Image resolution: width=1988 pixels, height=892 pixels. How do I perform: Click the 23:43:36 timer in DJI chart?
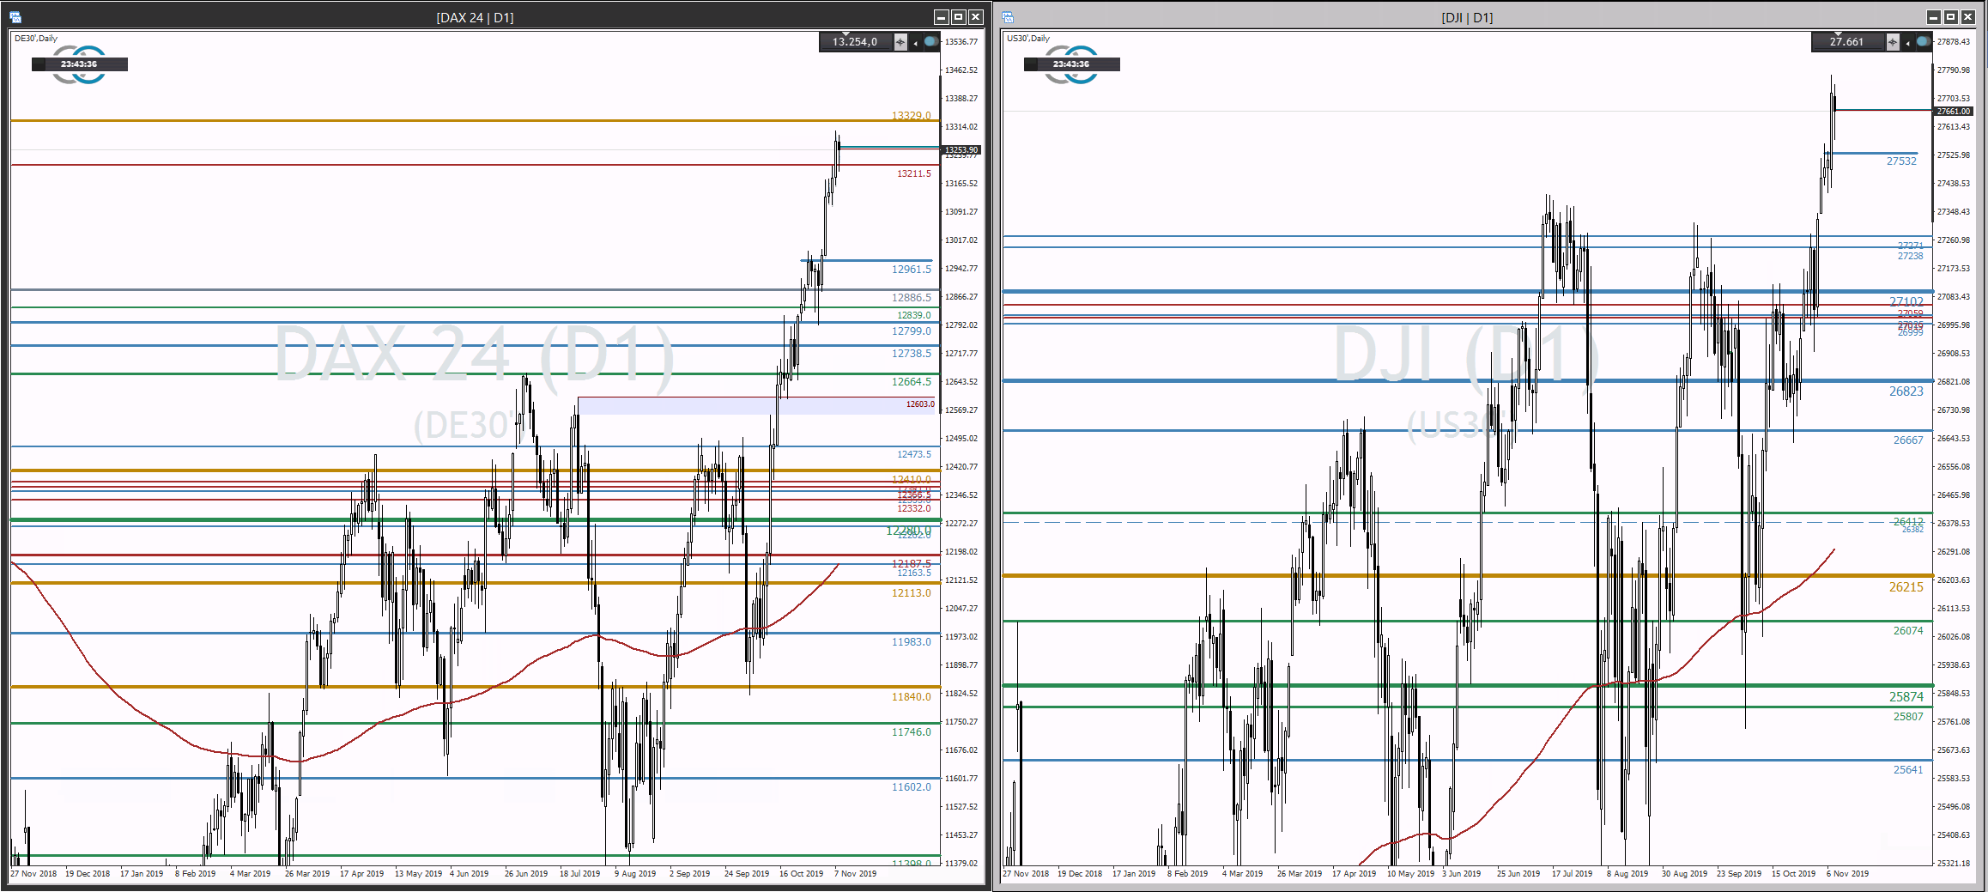[1071, 64]
